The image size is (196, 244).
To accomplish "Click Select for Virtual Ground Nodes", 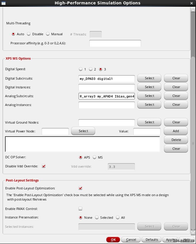I will [x=149, y=122].
